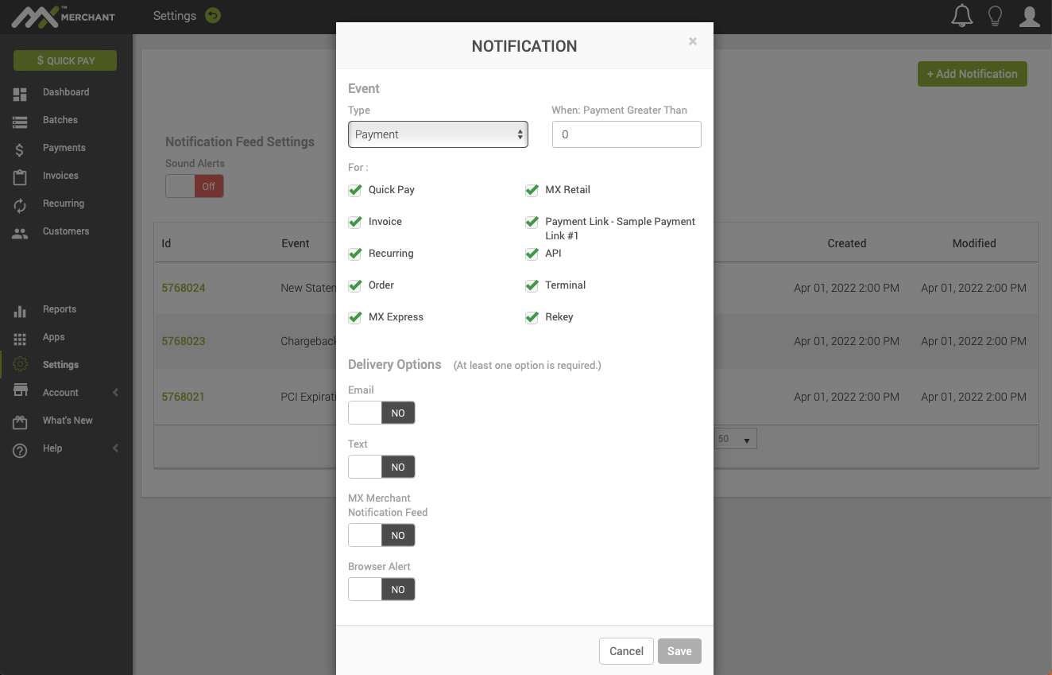Image resolution: width=1052 pixels, height=675 pixels.
Task: Turn on the Browser Alert toggle
Action: pyautogui.click(x=381, y=589)
